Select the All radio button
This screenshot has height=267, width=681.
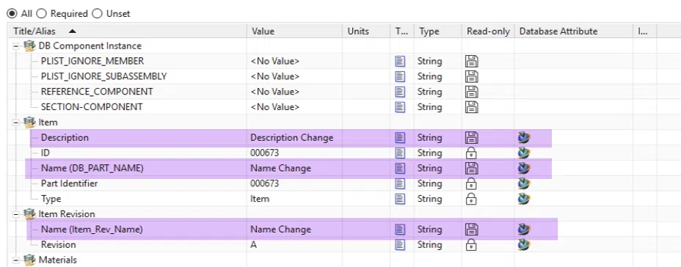pyautogui.click(x=12, y=13)
